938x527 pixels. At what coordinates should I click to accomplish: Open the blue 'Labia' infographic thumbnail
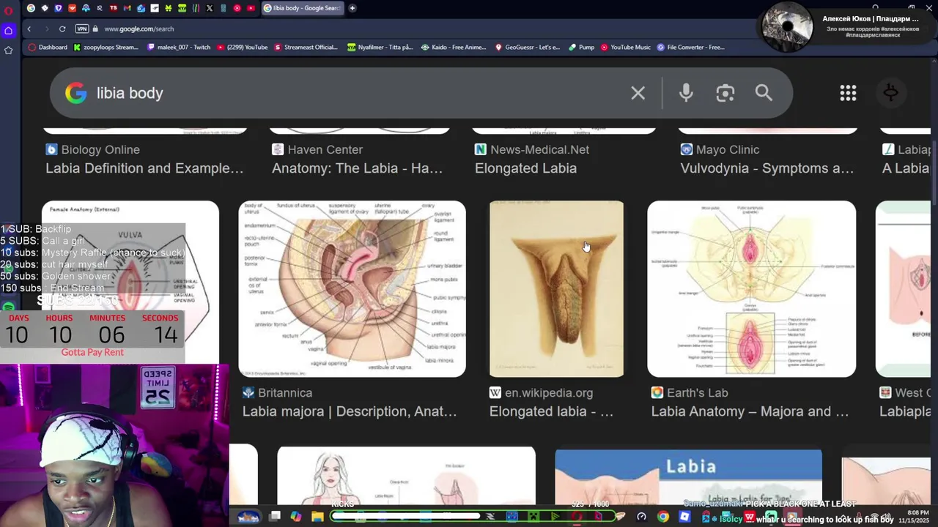click(x=688, y=477)
